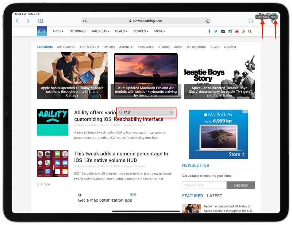Tap the AA reader view button
The width and height of the screenshot is (292, 225).
(x=85, y=21)
